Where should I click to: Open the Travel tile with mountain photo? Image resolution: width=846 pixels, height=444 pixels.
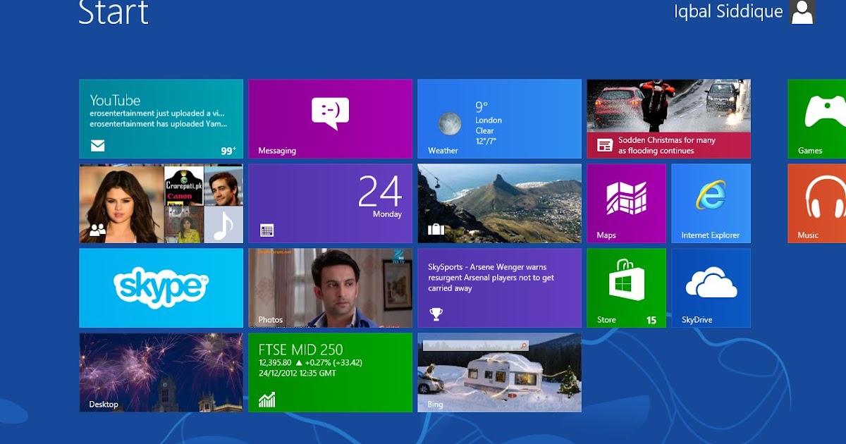(x=499, y=203)
